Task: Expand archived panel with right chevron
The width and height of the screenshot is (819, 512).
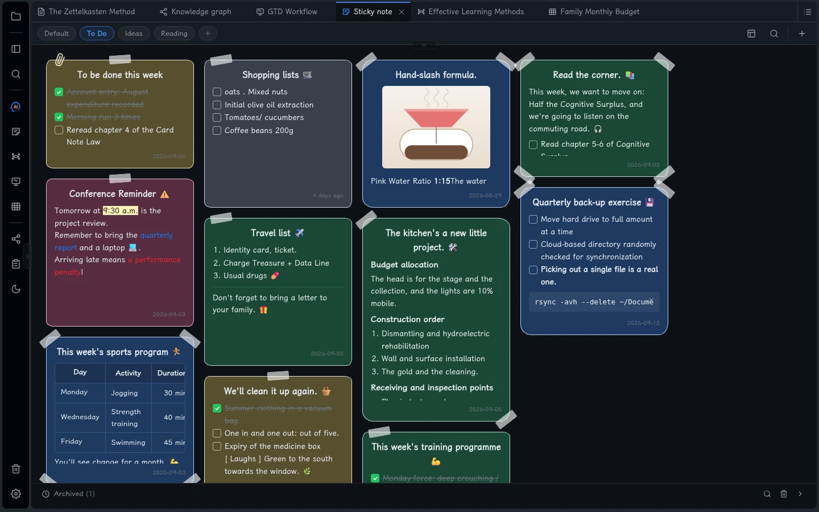Action: click(x=800, y=494)
